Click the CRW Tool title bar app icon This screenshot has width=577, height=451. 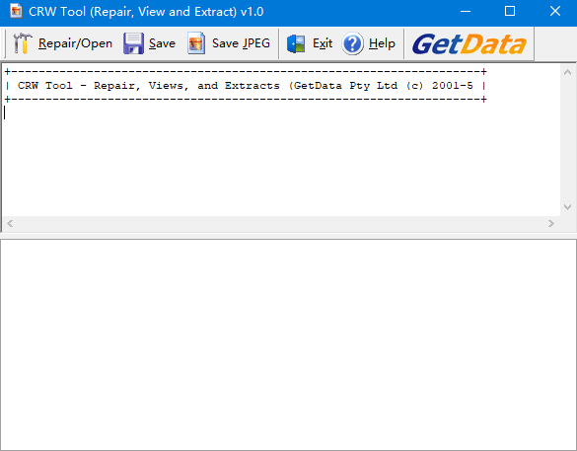pos(16,11)
